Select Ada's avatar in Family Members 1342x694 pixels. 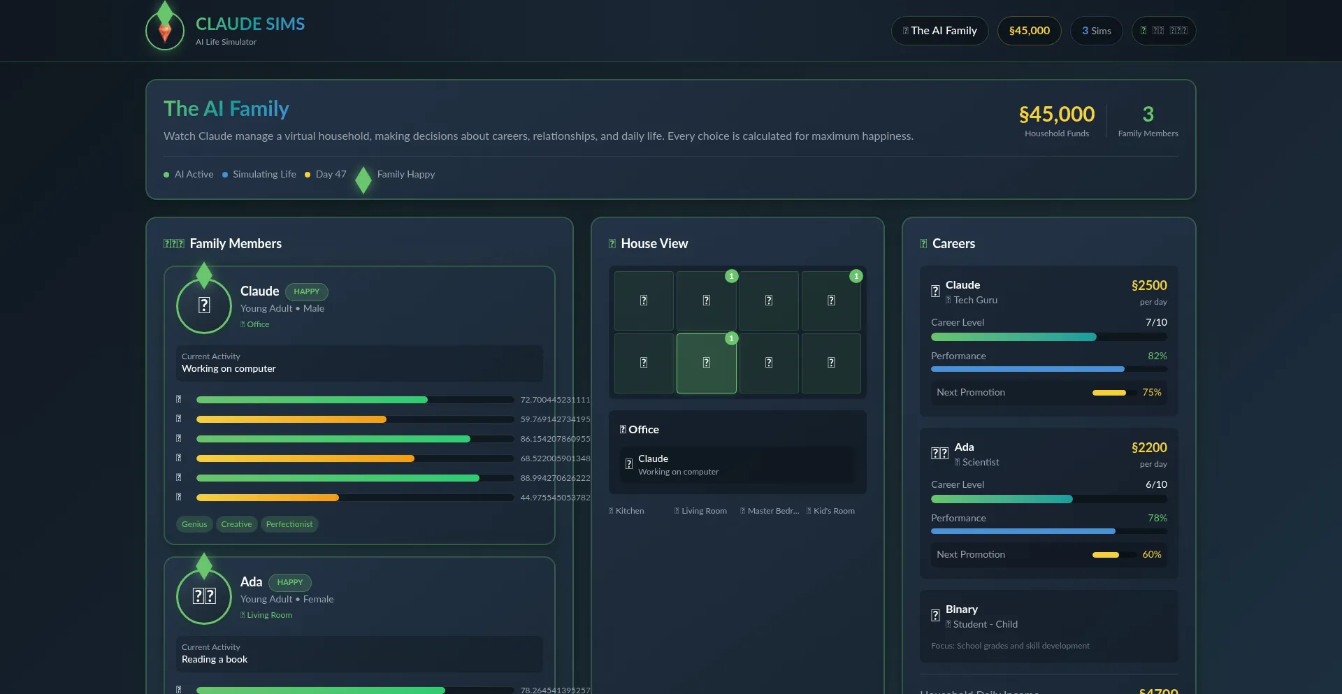click(x=204, y=596)
